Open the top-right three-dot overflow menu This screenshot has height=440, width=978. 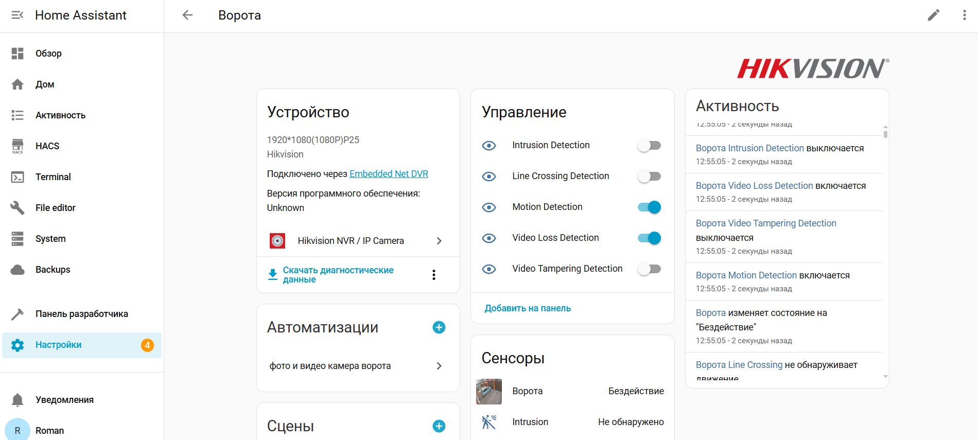(964, 15)
